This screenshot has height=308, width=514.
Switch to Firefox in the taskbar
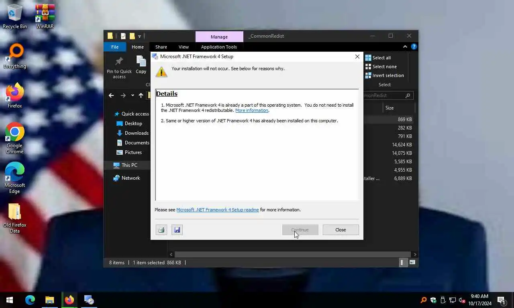coord(69,300)
